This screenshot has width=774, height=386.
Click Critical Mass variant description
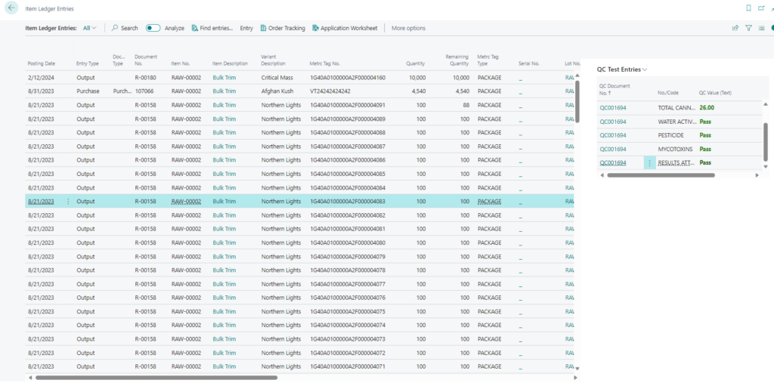tap(277, 78)
